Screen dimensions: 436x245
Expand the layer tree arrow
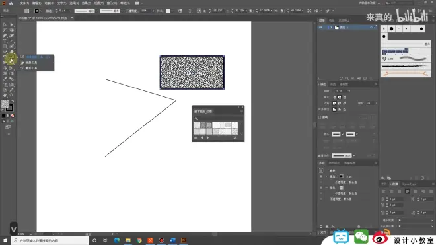click(x=331, y=28)
